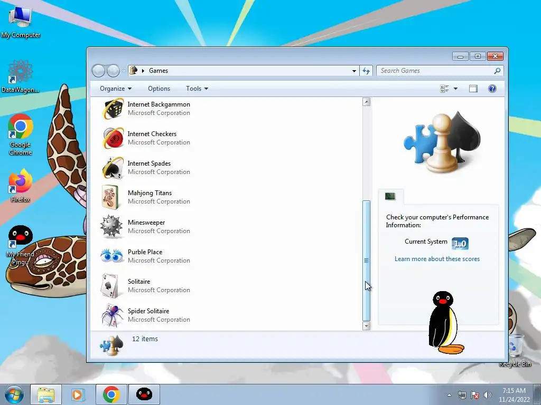Open the Tools dropdown menu

click(x=197, y=89)
